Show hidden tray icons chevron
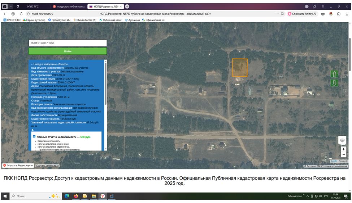This screenshot has width=352, height=203. pyautogui.click(x=308, y=196)
